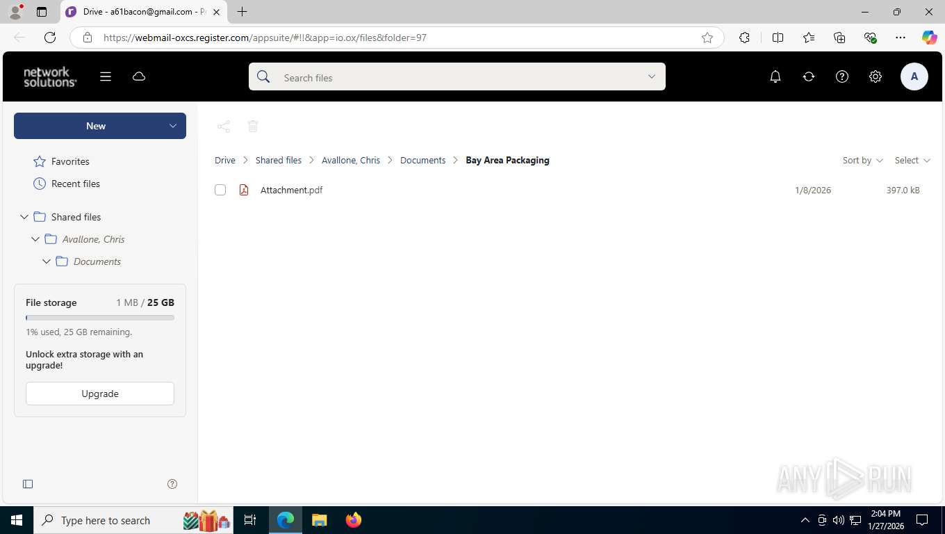
Task: Open browser essentials heart icon
Action: click(870, 38)
